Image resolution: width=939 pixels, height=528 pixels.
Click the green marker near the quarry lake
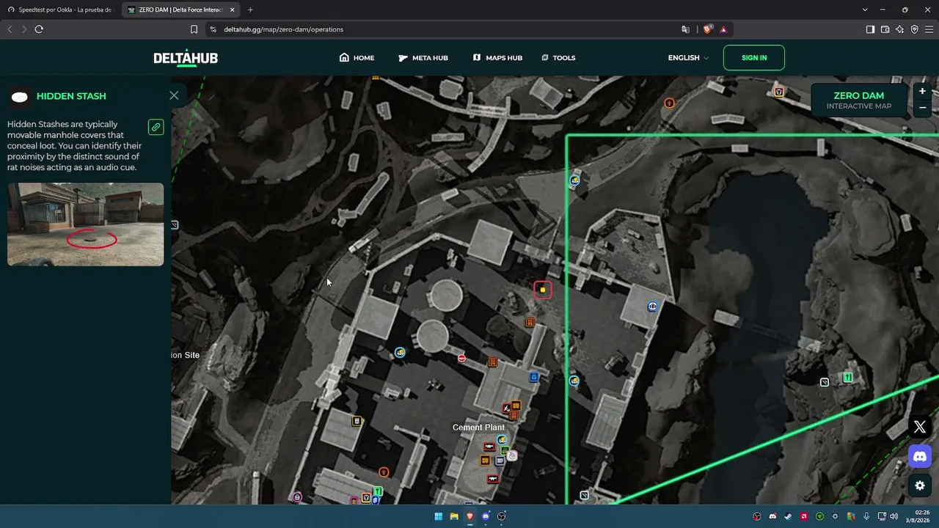click(x=848, y=378)
